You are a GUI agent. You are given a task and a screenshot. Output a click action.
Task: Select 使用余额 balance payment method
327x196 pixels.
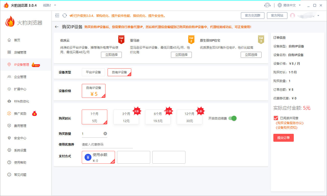tap(98, 157)
